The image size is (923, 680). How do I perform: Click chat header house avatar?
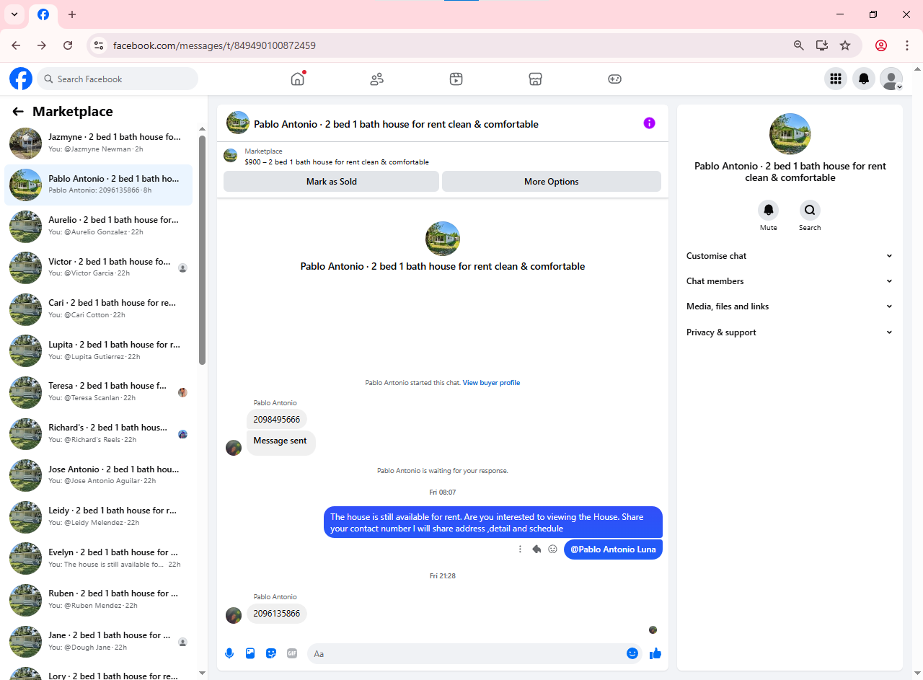coord(238,123)
